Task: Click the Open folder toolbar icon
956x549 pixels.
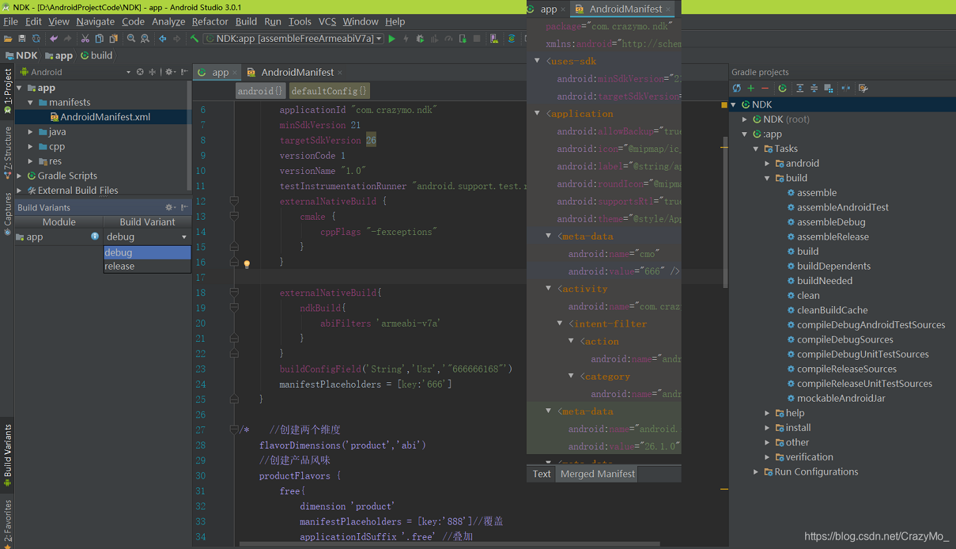Action: click(8, 39)
